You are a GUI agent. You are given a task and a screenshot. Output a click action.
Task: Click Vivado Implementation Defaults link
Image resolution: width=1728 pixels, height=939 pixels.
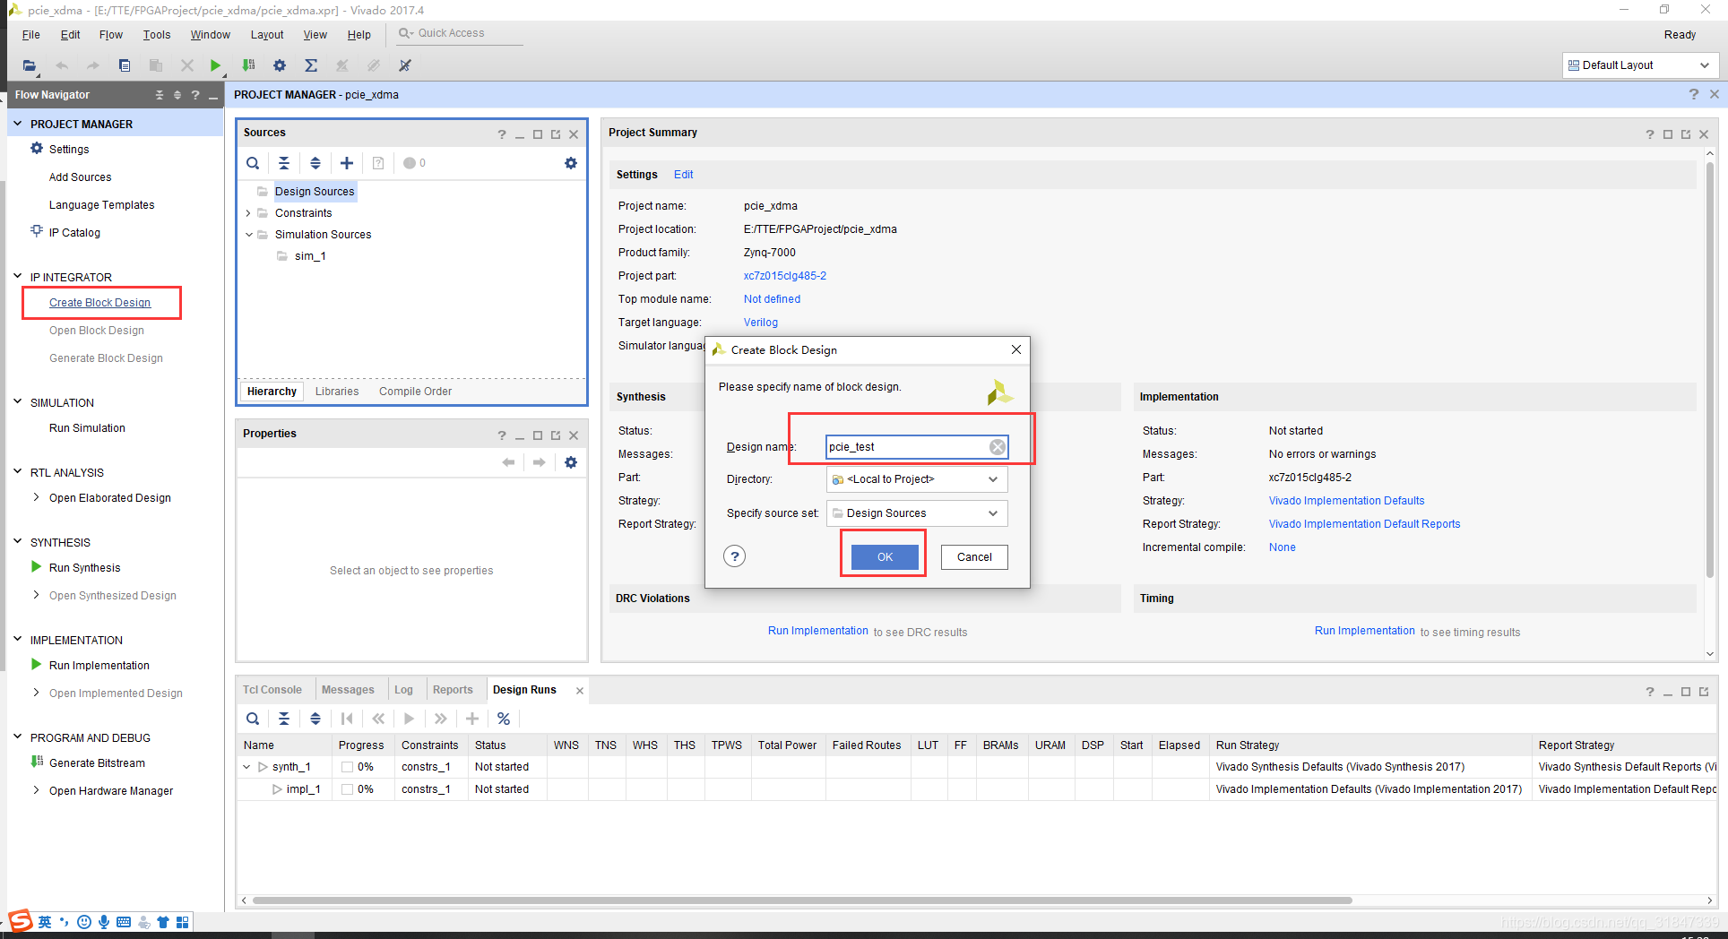tap(1346, 501)
